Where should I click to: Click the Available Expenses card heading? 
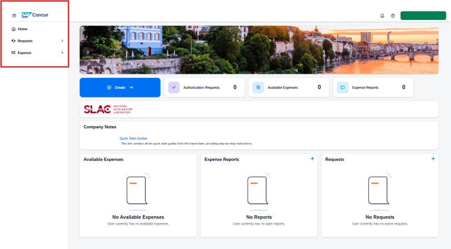[x=103, y=160]
